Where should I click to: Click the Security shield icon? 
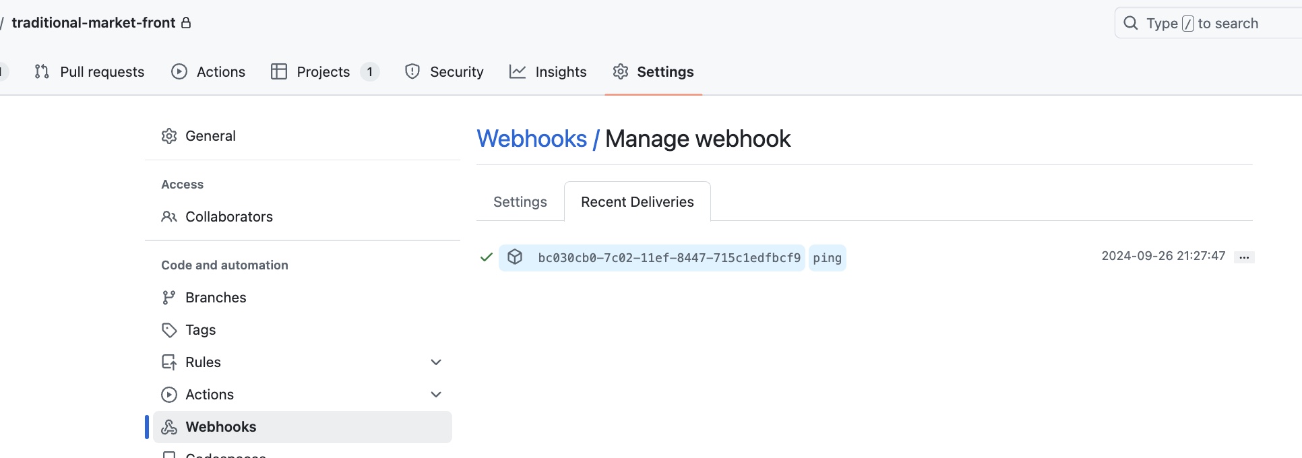[x=412, y=71]
